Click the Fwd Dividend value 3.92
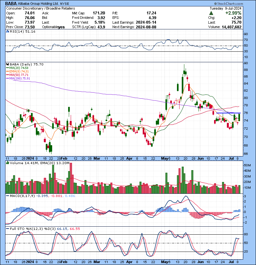 (101, 18)
